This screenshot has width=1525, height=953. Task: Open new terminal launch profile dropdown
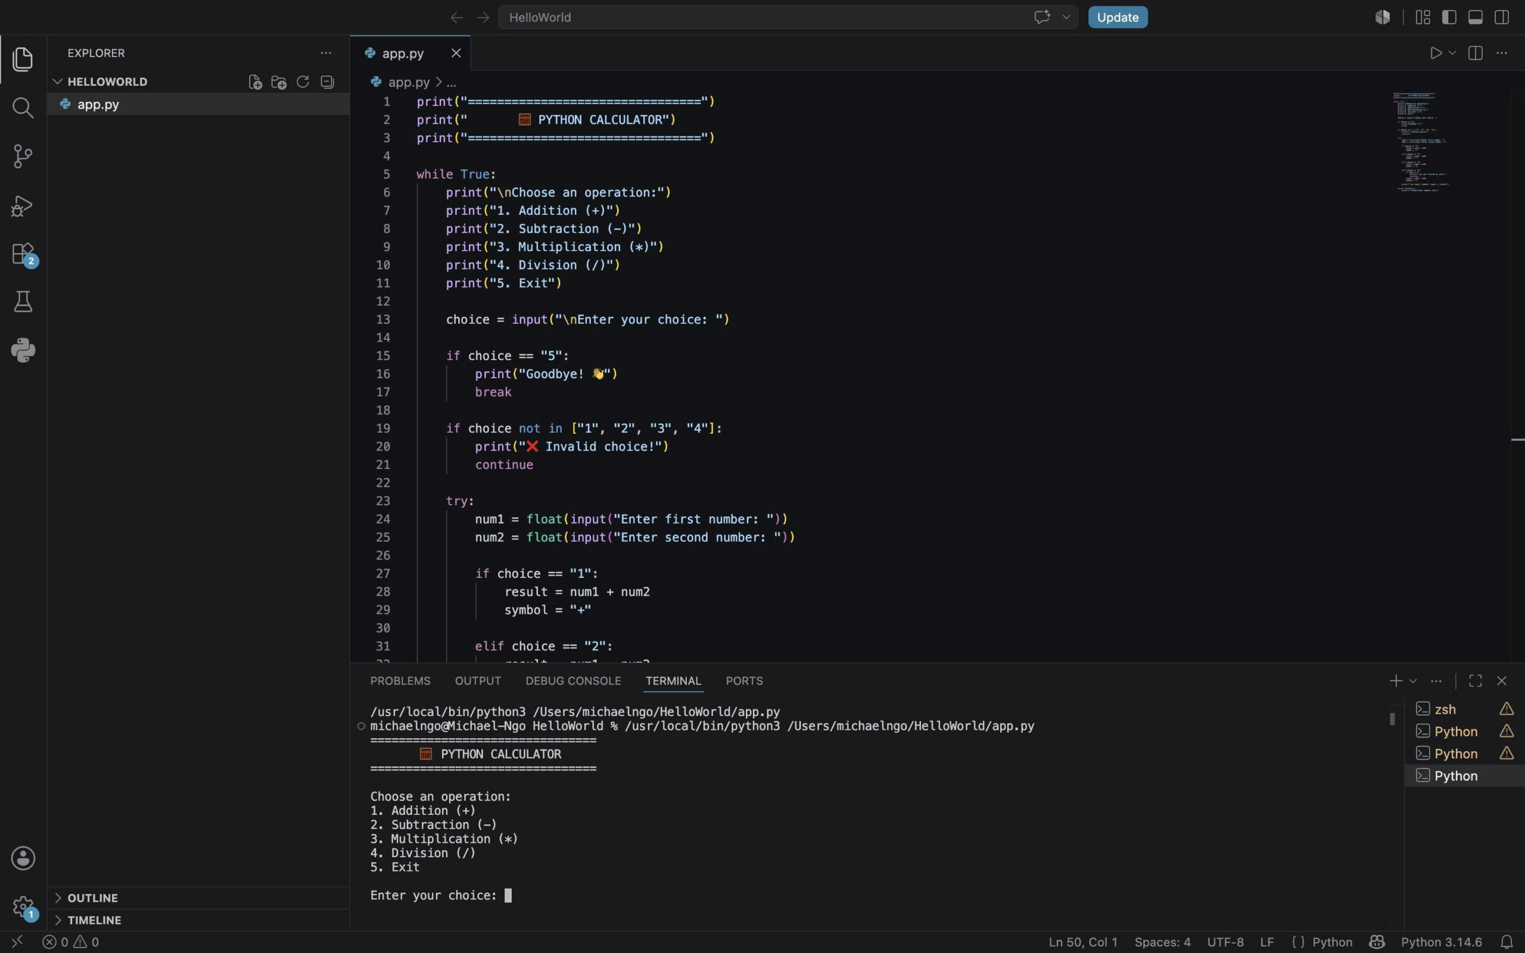point(1413,681)
